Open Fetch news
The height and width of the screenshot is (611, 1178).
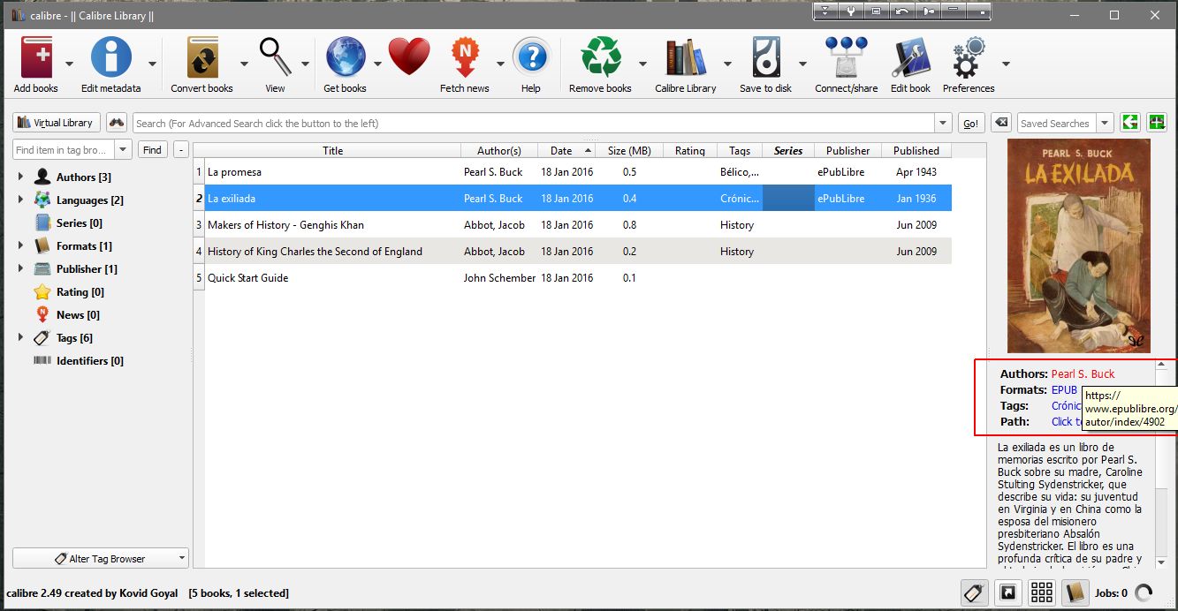[x=465, y=58]
